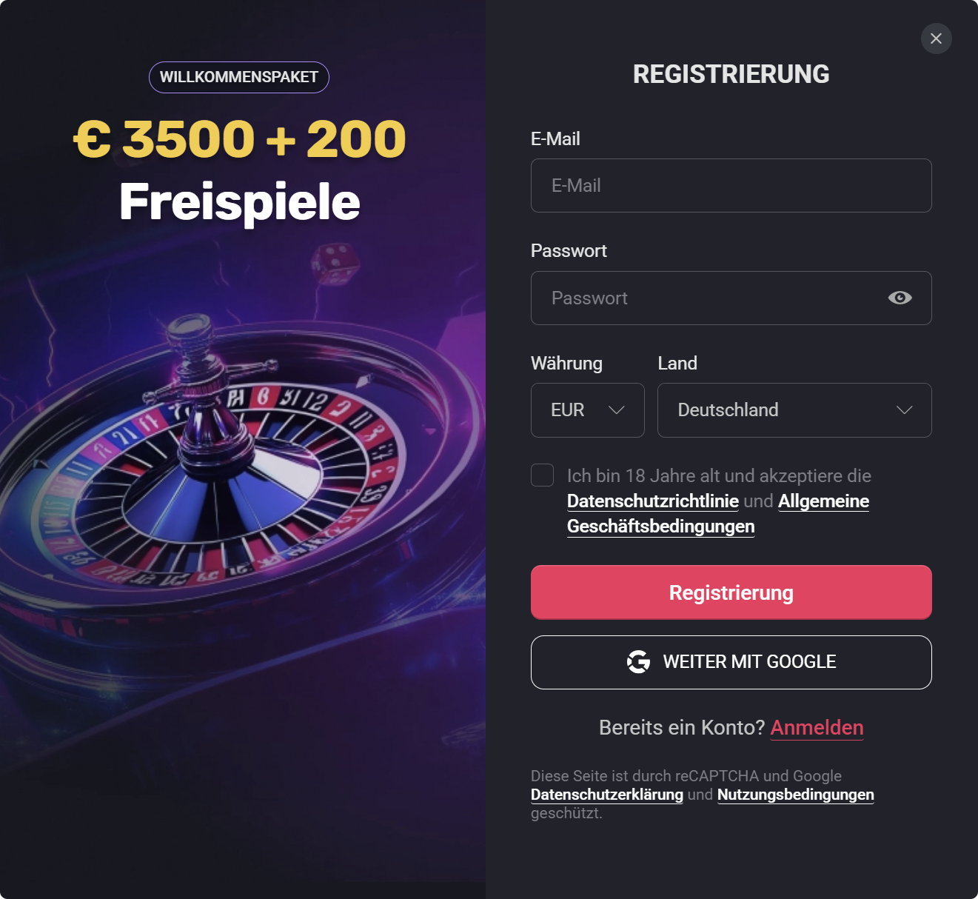The width and height of the screenshot is (978, 899).
Task: Continue with the Weiter mit Google button
Action: [x=731, y=662]
